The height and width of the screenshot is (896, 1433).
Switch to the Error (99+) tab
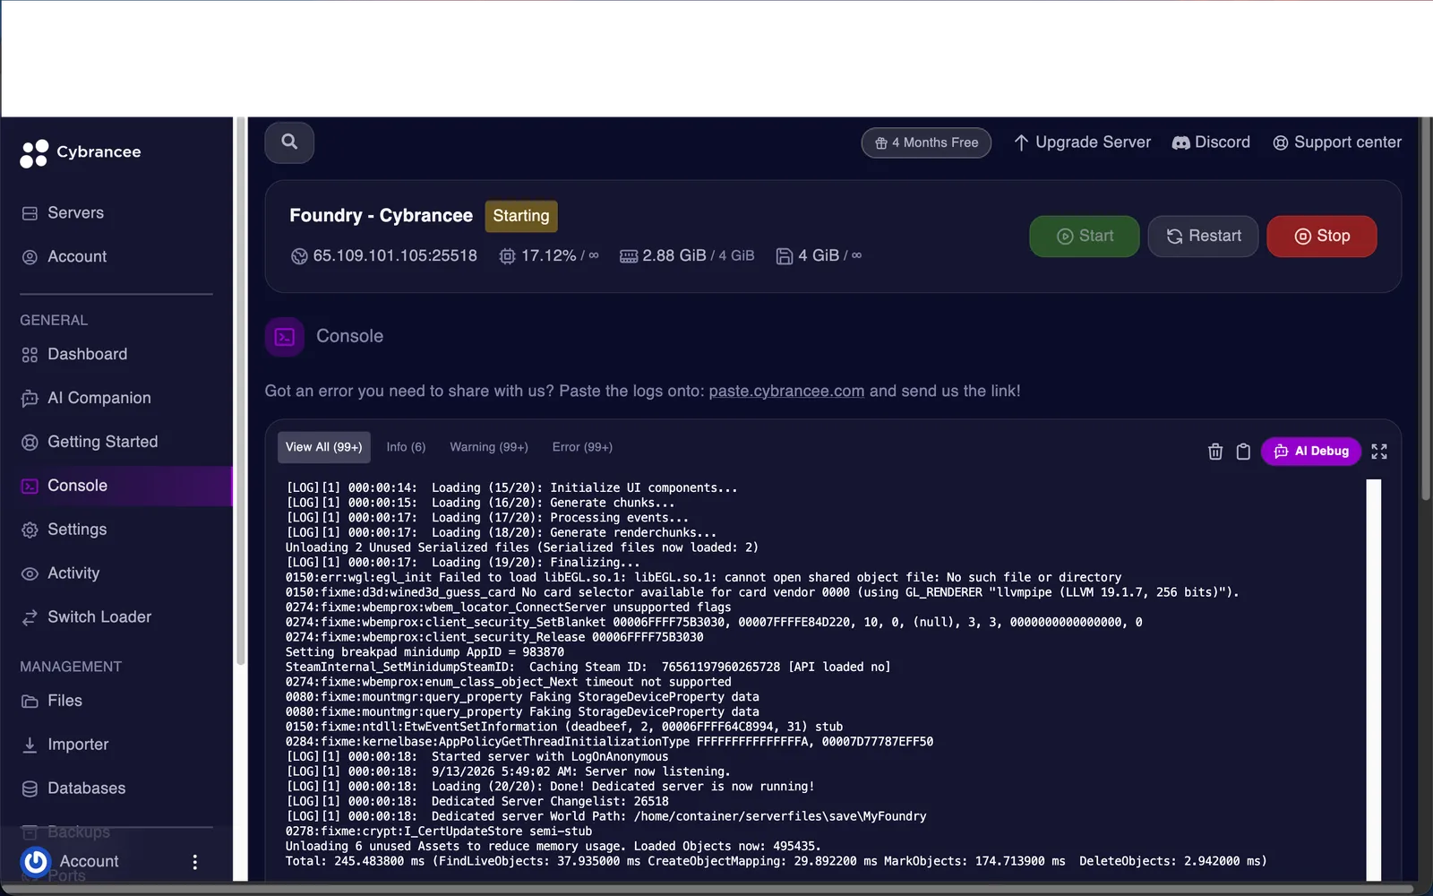582,447
